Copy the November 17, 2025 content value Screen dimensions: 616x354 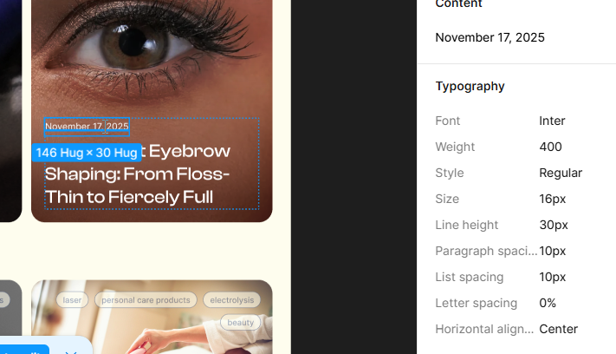tap(490, 37)
